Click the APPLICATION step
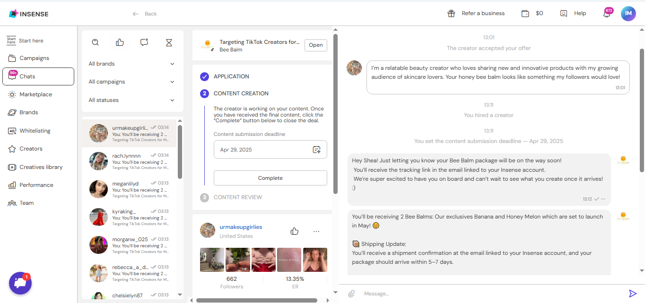 [231, 76]
